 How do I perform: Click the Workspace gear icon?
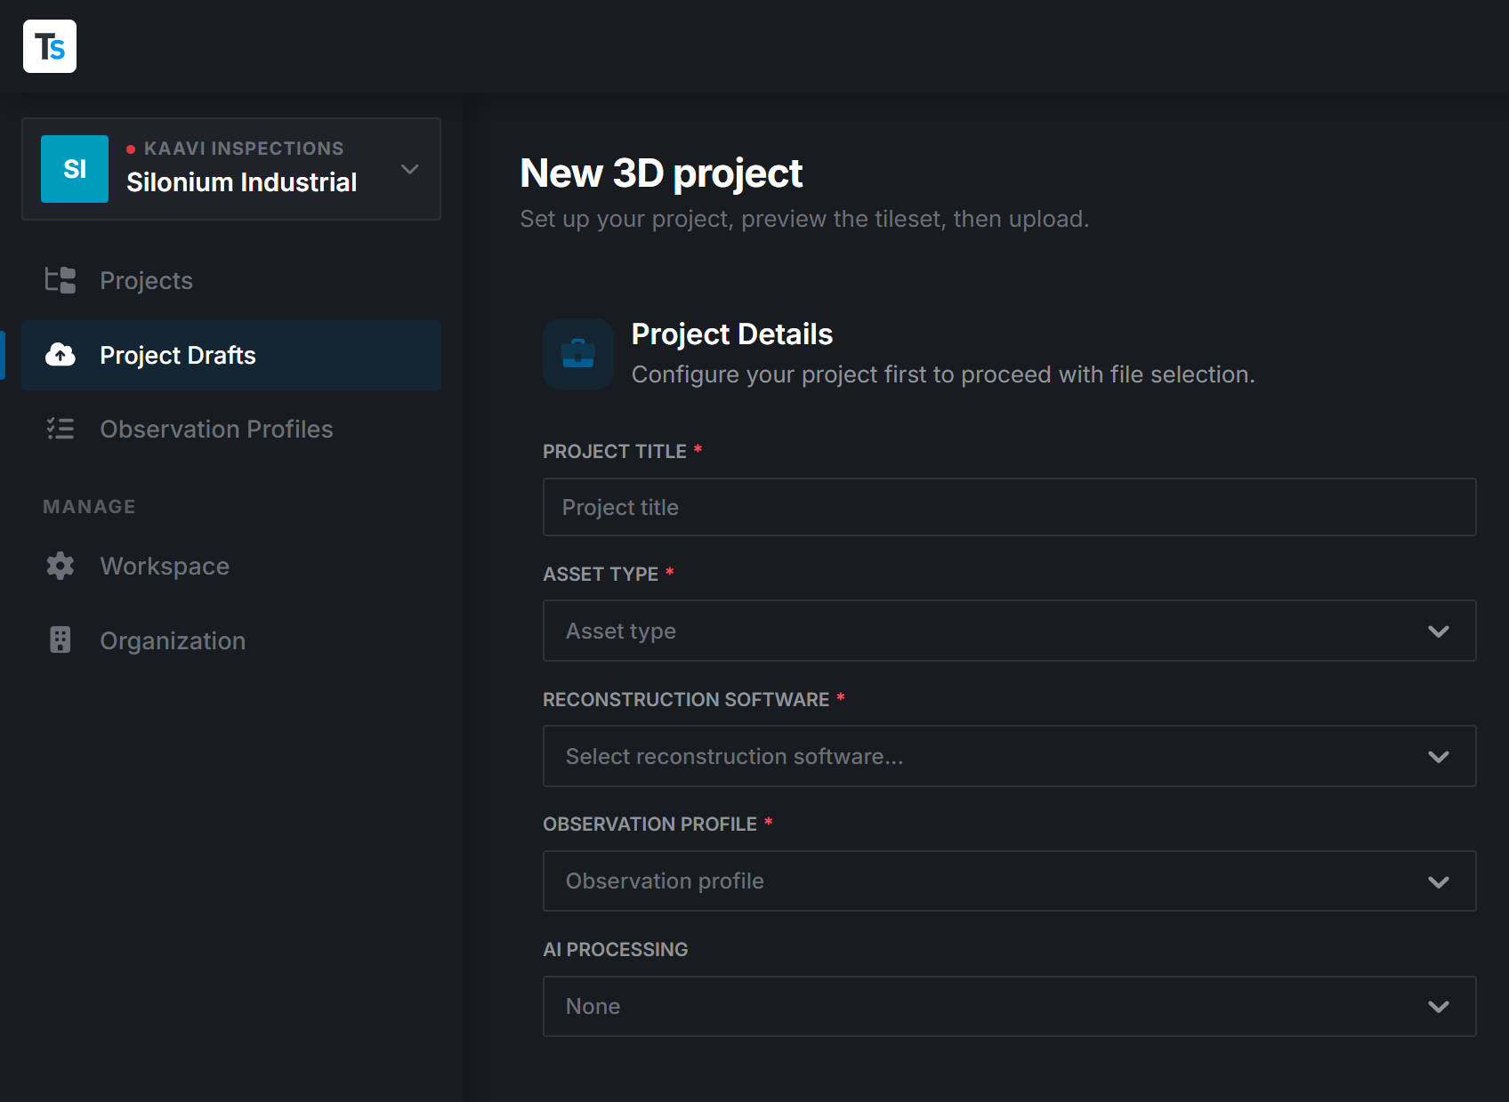[x=61, y=566]
